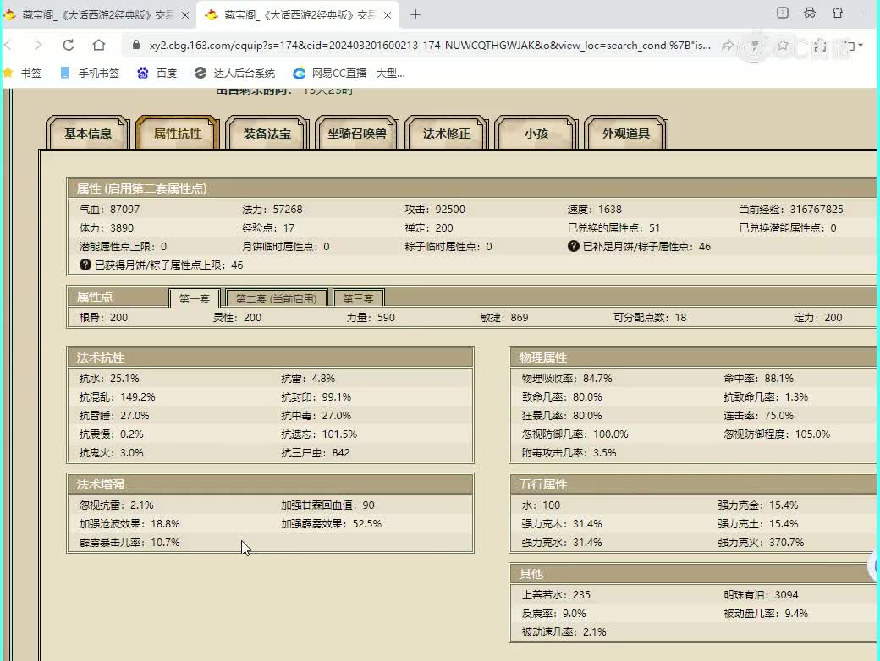Switch to the first 藏宝阁 browser tab
The height and width of the screenshot is (661, 880).
tap(97, 15)
